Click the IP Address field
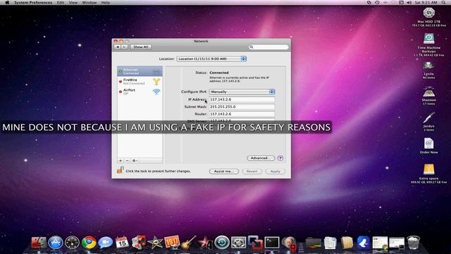 pos(242,99)
